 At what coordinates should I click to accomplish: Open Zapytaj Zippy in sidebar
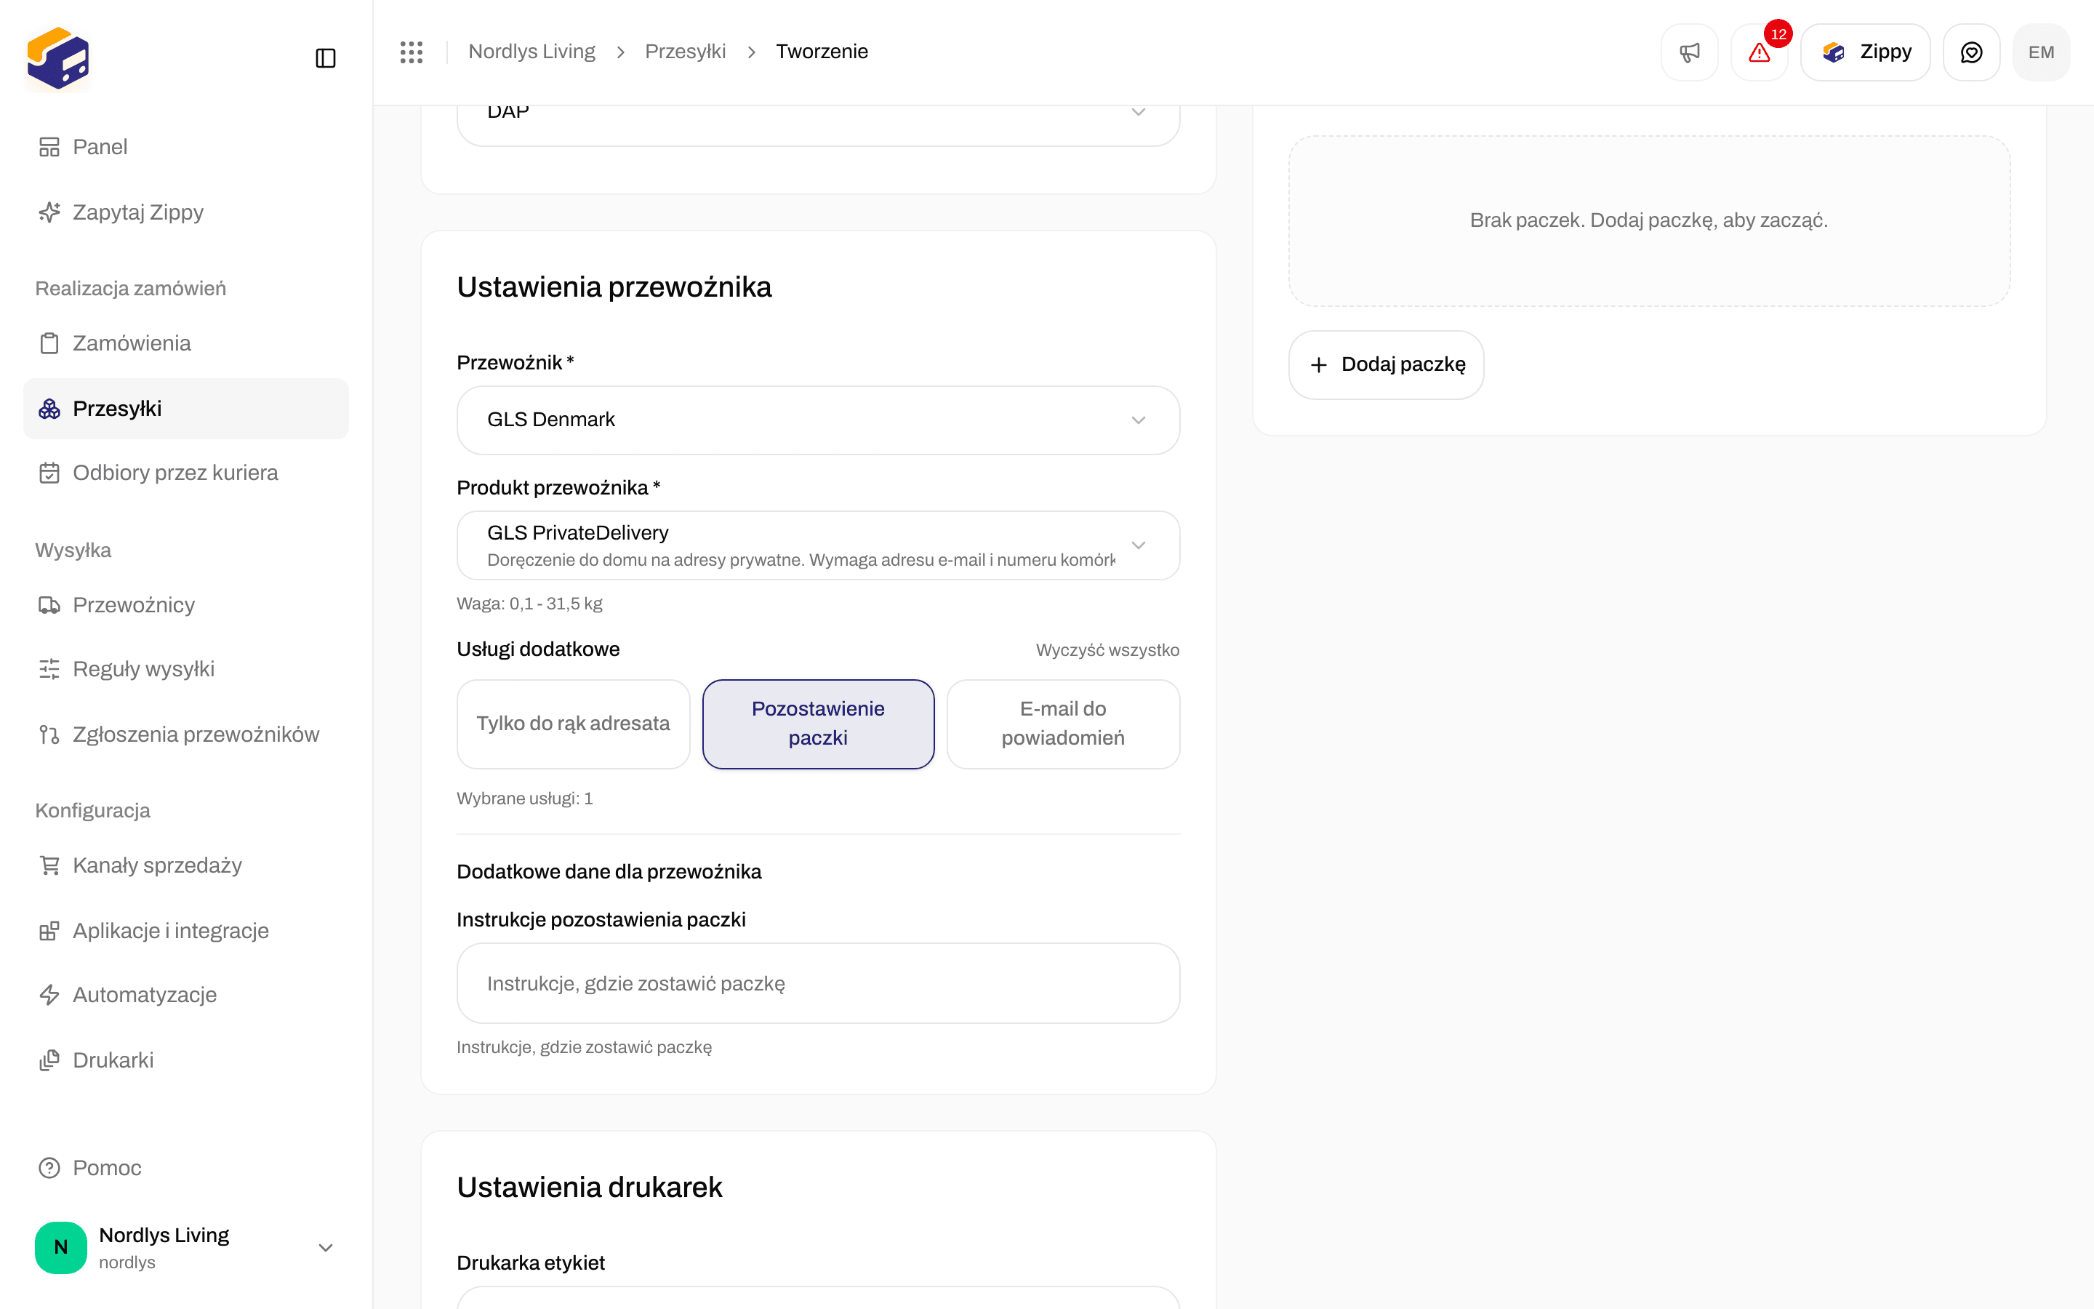186,212
